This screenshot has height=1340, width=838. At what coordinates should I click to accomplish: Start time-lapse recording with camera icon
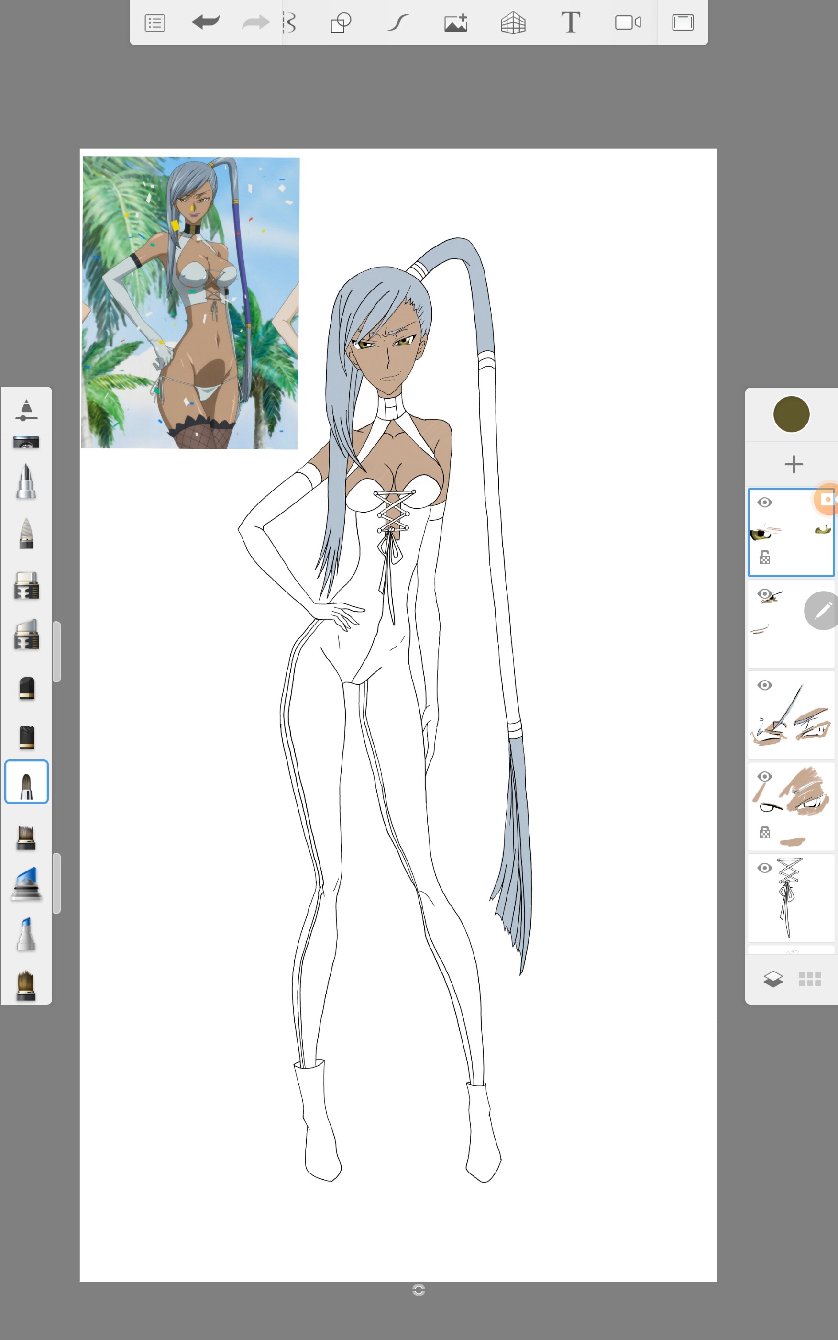click(x=628, y=22)
